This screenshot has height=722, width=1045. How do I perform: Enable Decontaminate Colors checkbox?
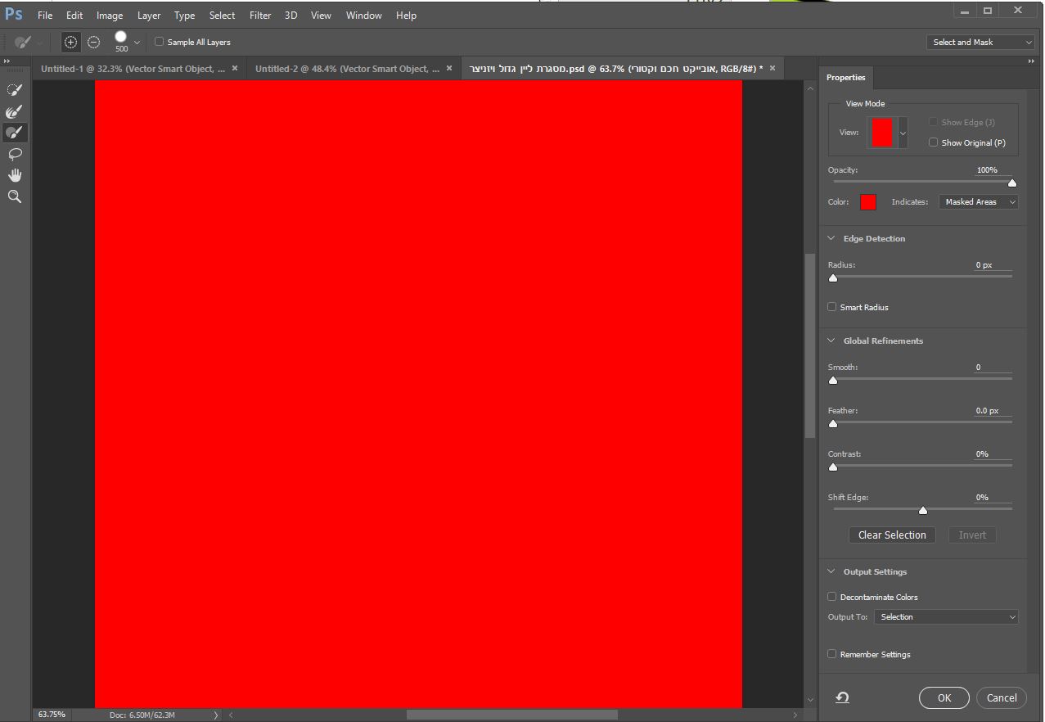(x=832, y=597)
